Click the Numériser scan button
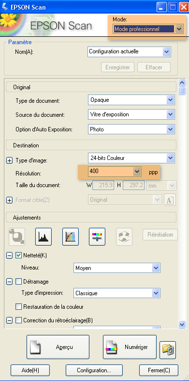The width and height of the screenshot is (189, 381). pyautogui.click(x=130, y=347)
